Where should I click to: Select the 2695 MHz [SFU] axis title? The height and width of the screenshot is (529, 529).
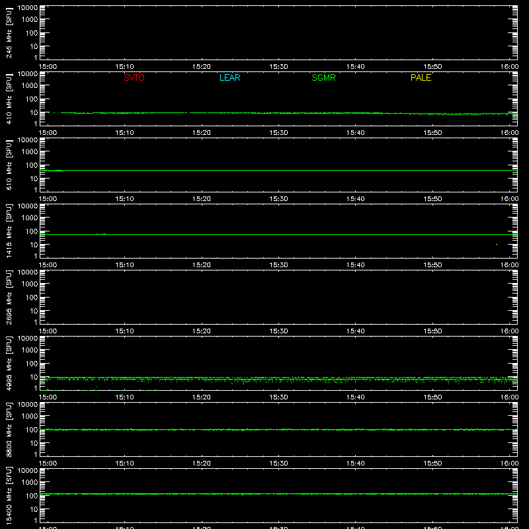point(9,297)
